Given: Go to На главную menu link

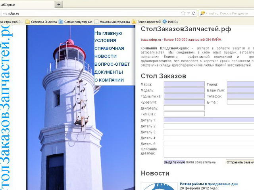Looking at the screenshot, I should coord(108,33).
